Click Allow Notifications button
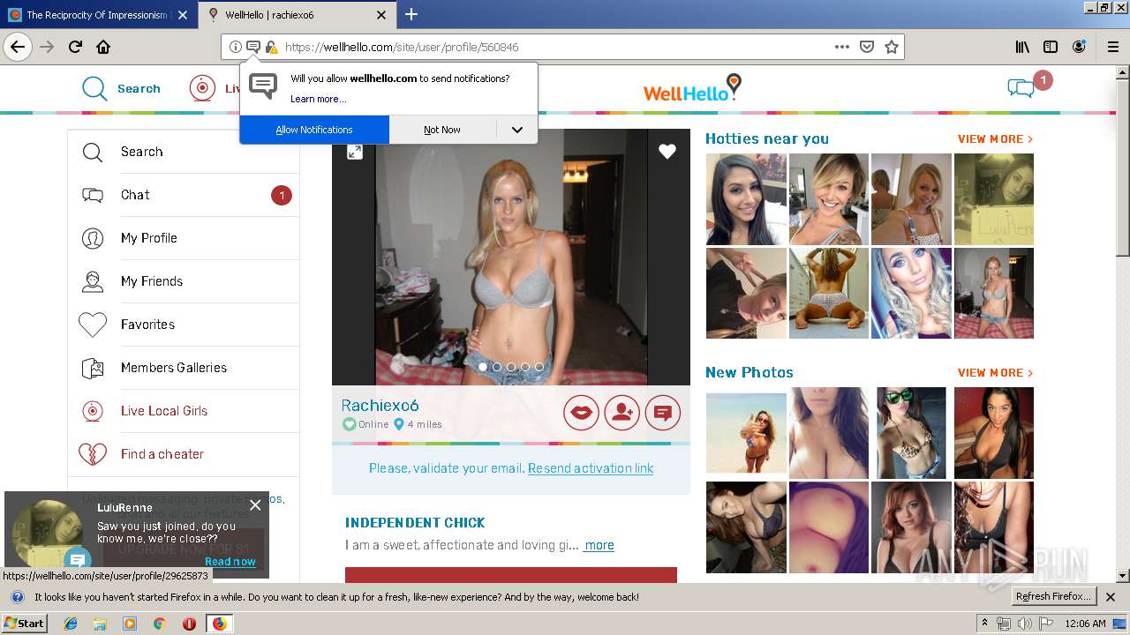The height and width of the screenshot is (635, 1130). tap(314, 130)
